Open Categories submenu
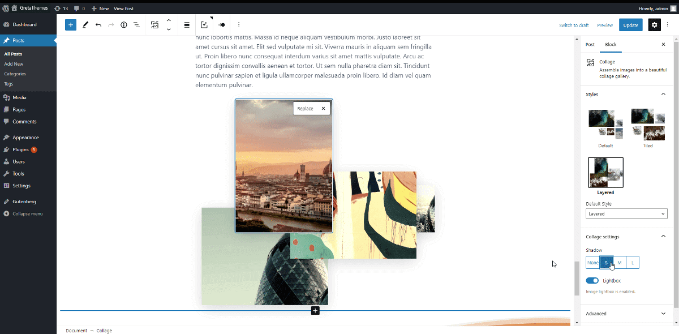The height and width of the screenshot is (334, 679). tap(15, 74)
